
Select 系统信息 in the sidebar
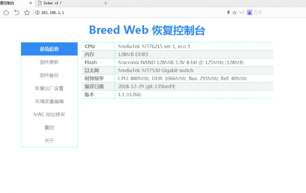[49, 49]
